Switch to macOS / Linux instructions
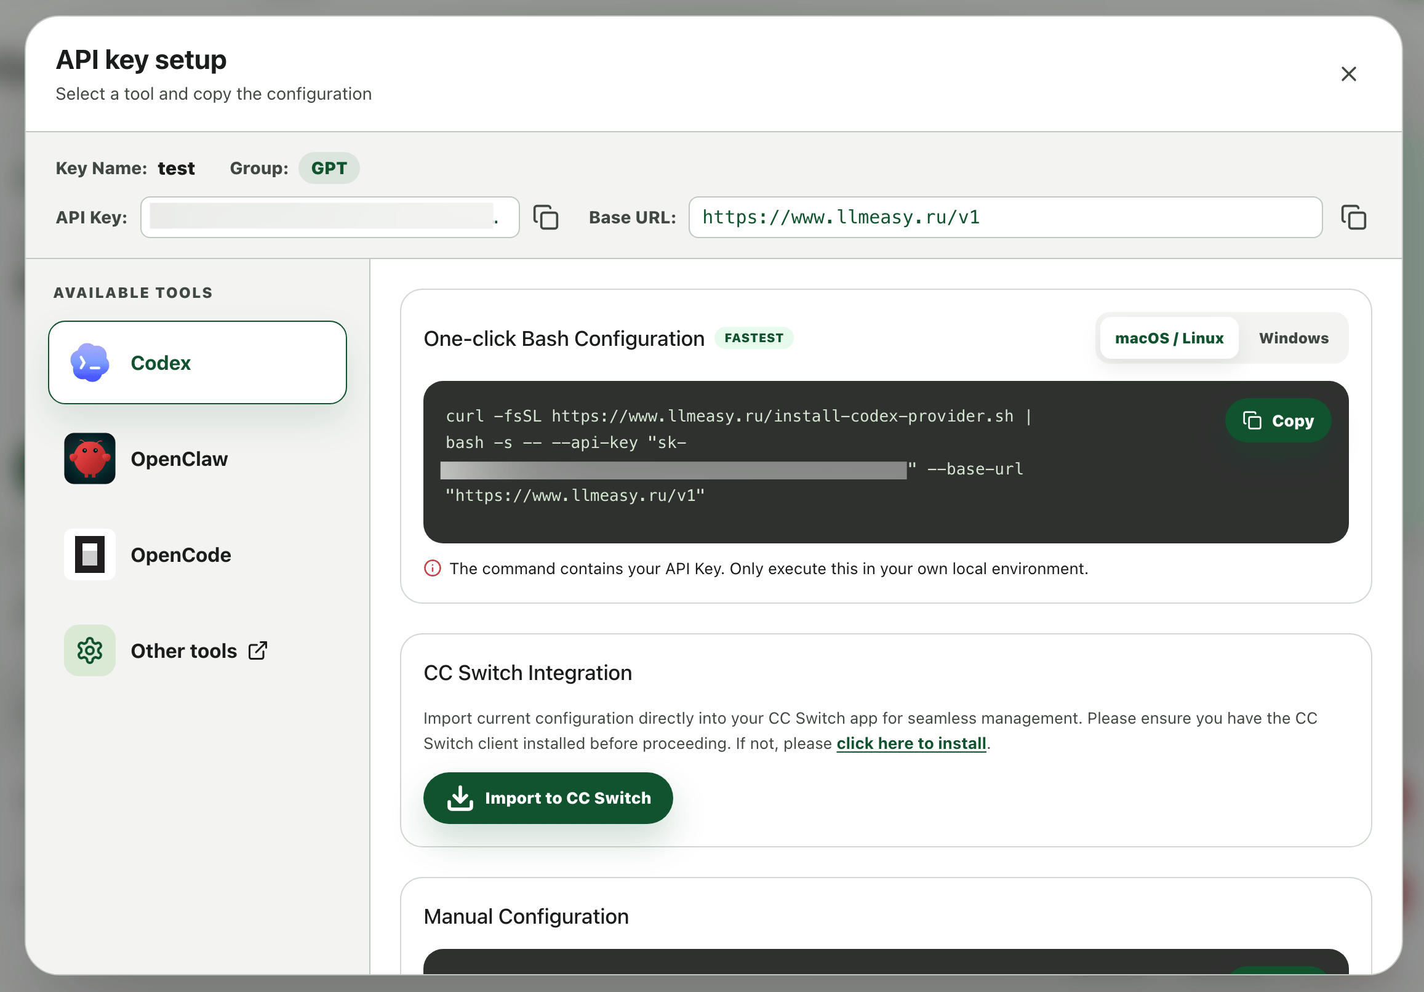1424x992 pixels. (x=1169, y=338)
